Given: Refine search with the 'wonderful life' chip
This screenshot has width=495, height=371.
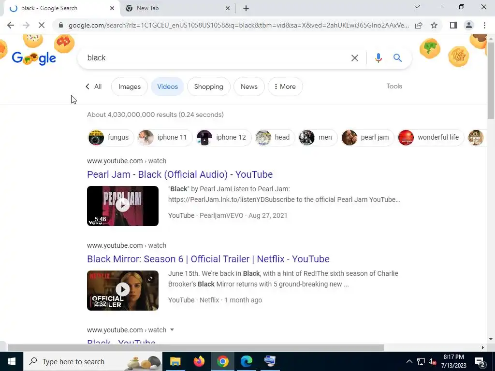Looking at the screenshot, I should 431,137.
